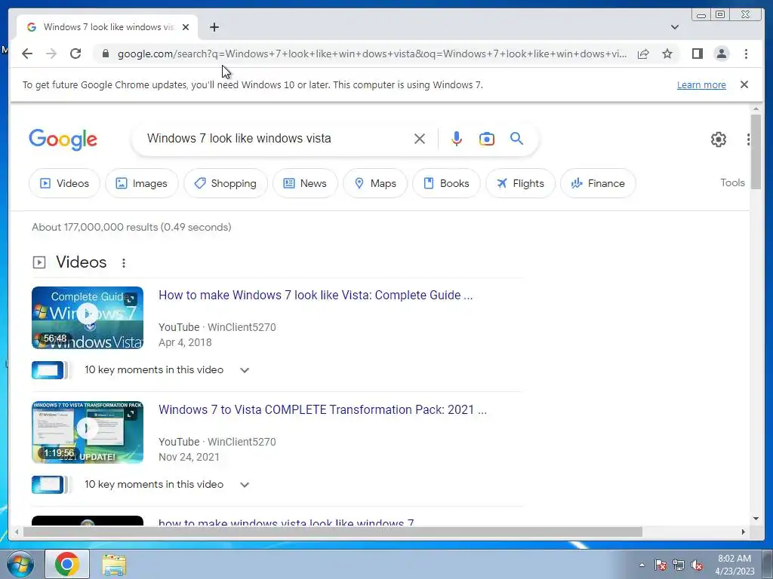The image size is (773, 579).
Task: Open the tab search dropdown arrow
Action: click(x=674, y=27)
